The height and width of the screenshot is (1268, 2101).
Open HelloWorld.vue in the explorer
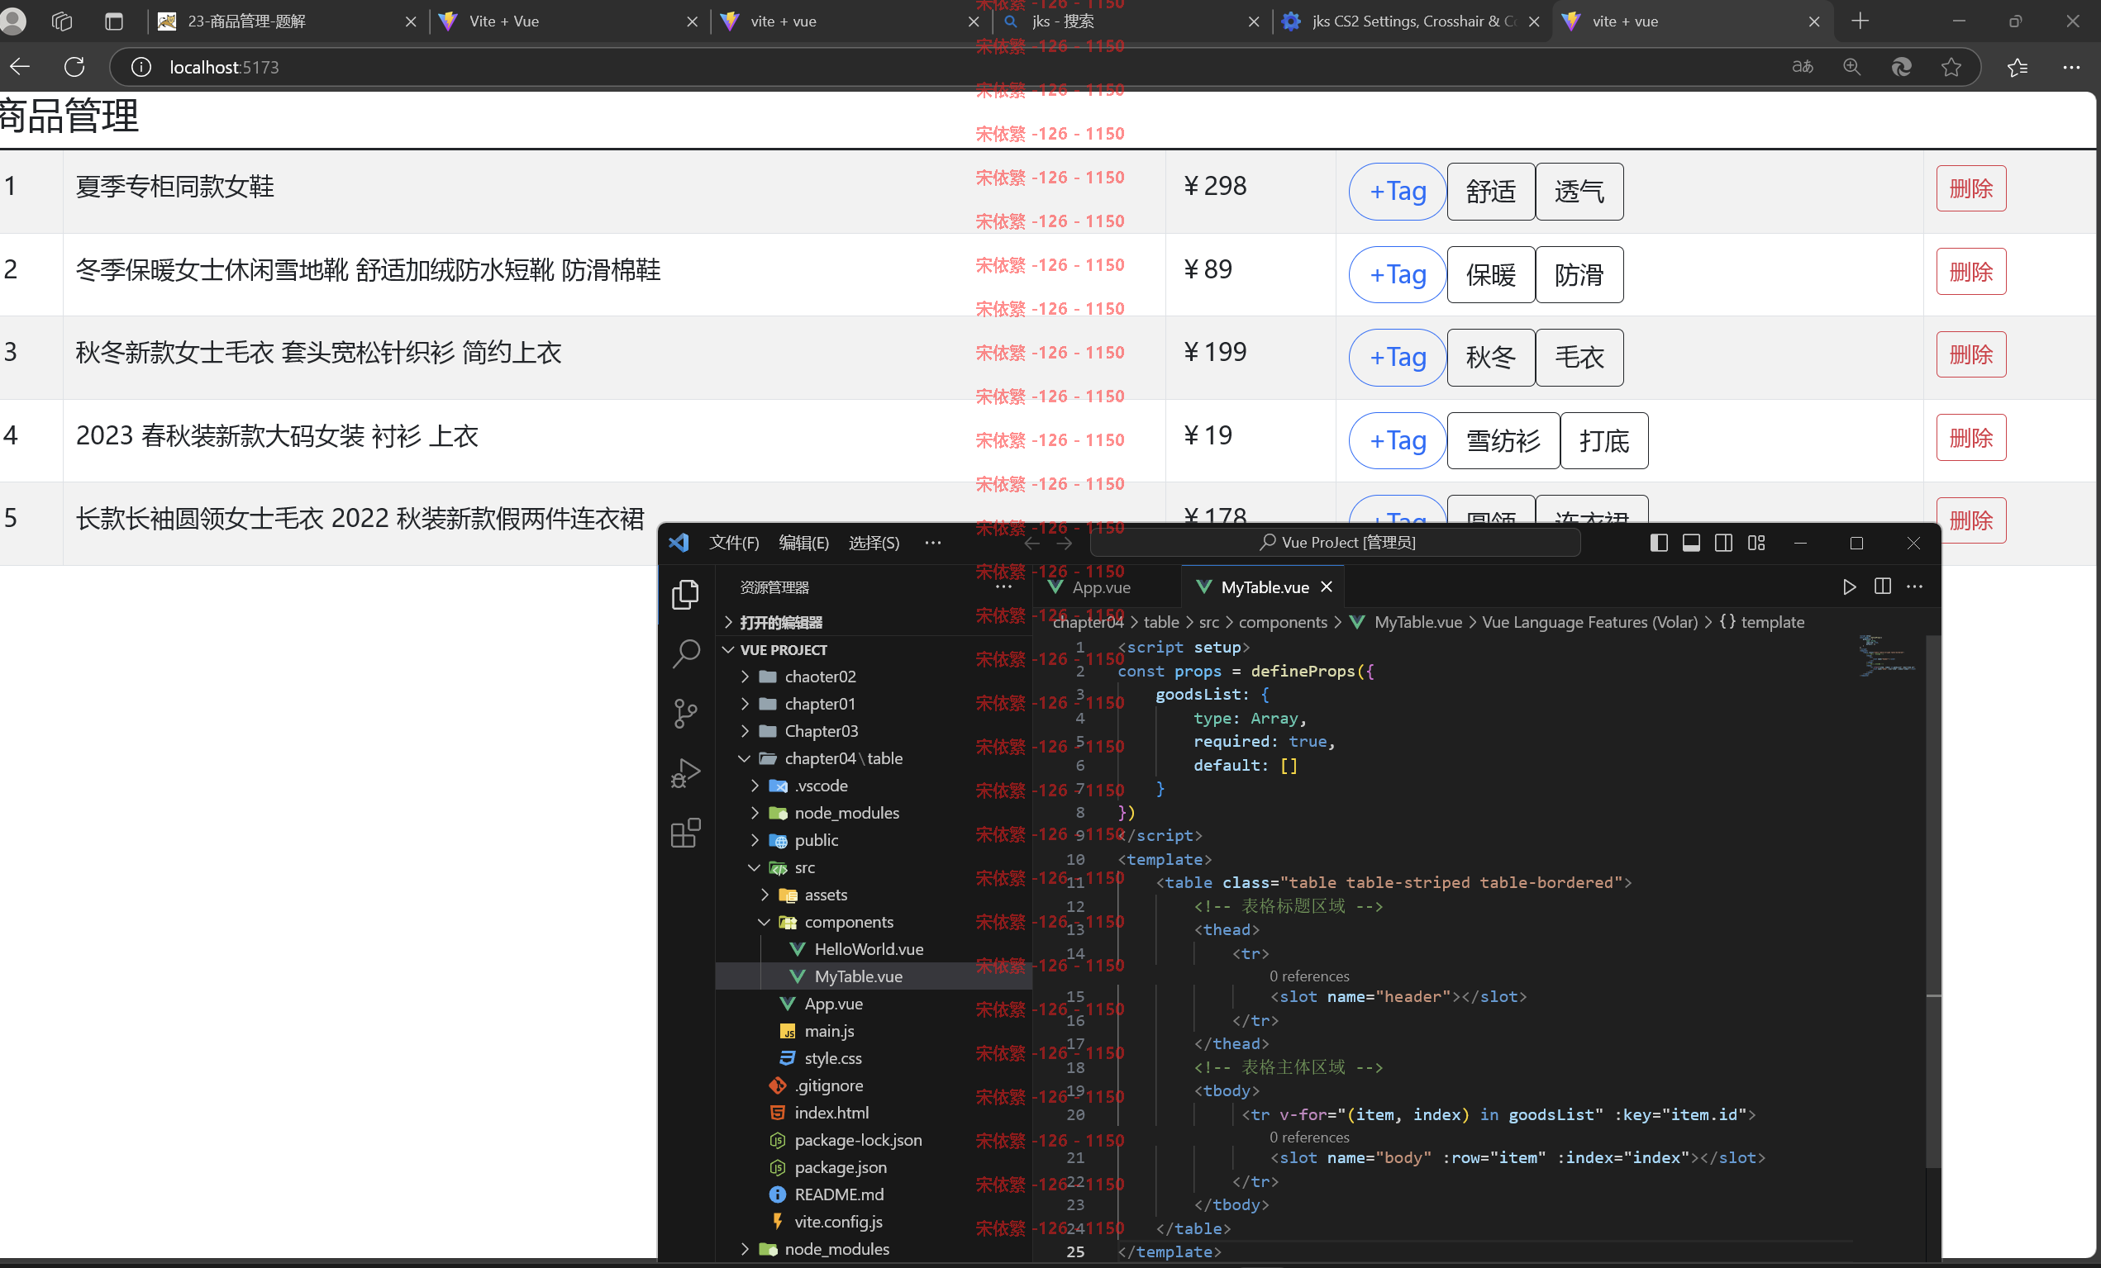[869, 949]
